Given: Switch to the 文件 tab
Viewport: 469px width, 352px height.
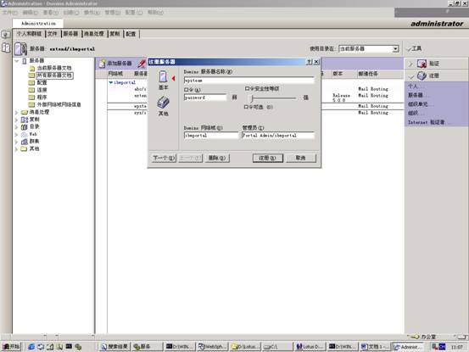Looking at the screenshot, I should point(53,34).
